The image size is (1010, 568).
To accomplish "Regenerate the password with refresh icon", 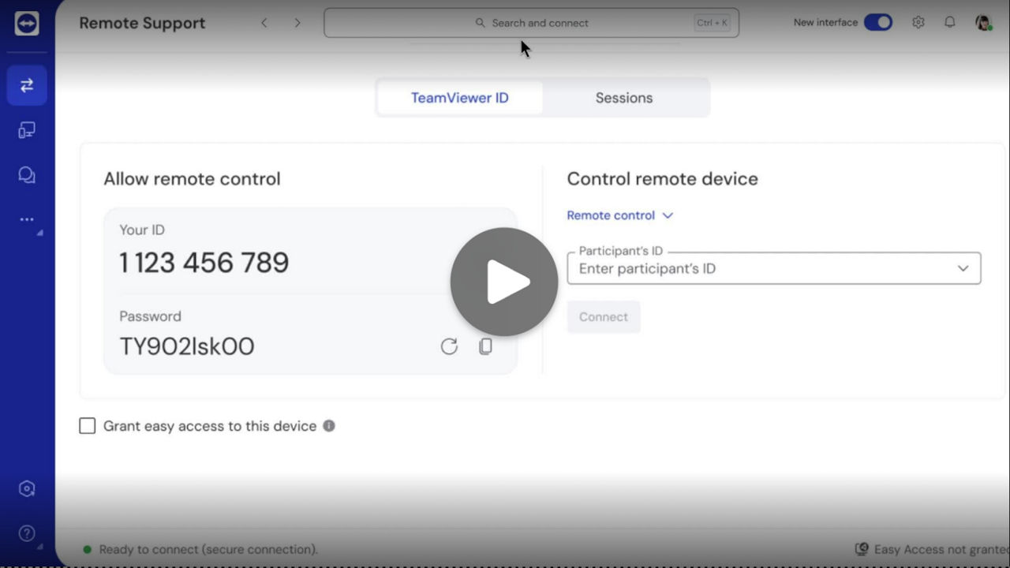I will click(x=449, y=346).
